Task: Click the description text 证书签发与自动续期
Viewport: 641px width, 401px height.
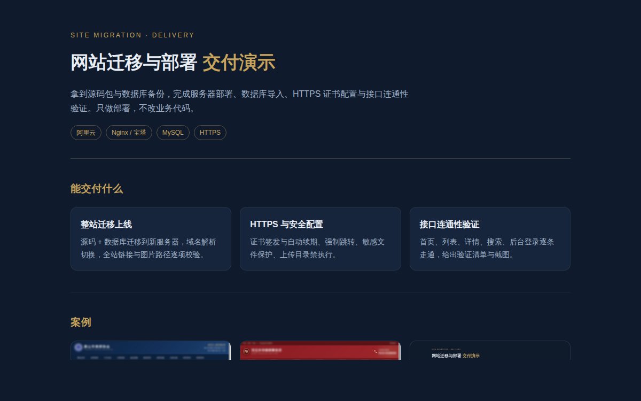Action: (317, 248)
